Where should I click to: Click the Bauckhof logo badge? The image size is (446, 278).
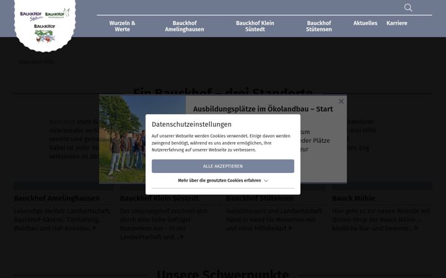[45, 25]
